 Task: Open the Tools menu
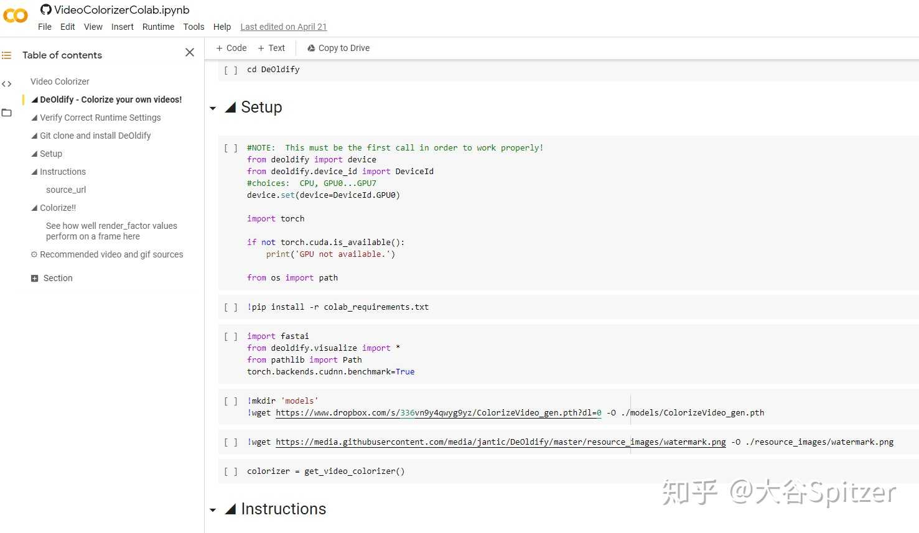click(x=194, y=27)
